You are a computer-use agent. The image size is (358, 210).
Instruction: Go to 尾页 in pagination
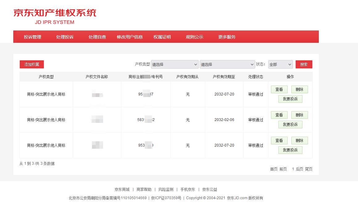click(309, 169)
